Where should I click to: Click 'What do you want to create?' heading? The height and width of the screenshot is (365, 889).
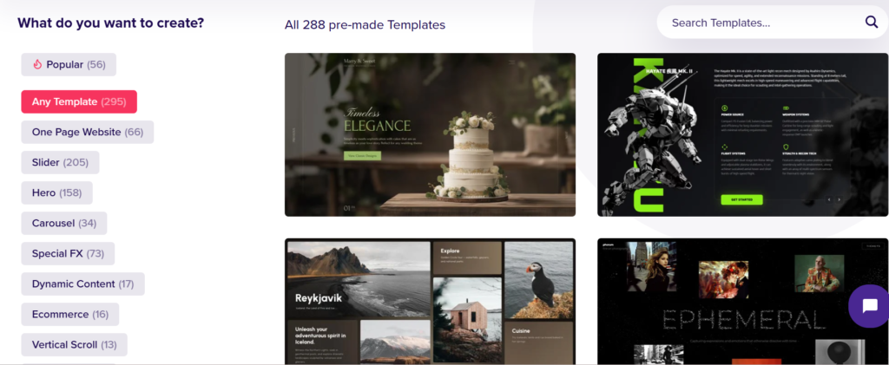tap(110, 23)
